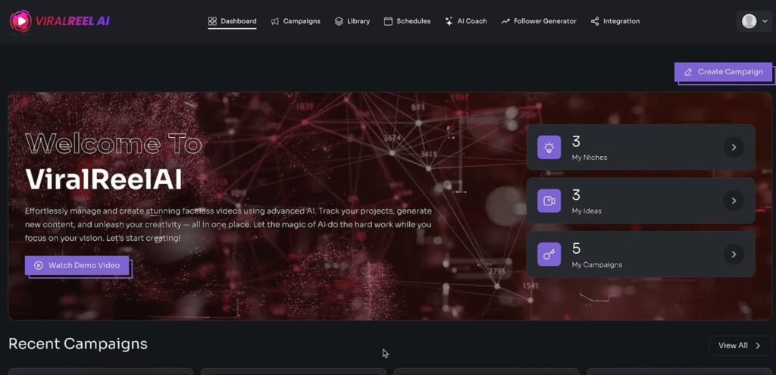Switch to the Schedules page
This screenshot has height=375, width=776.
tap(407, 21)
